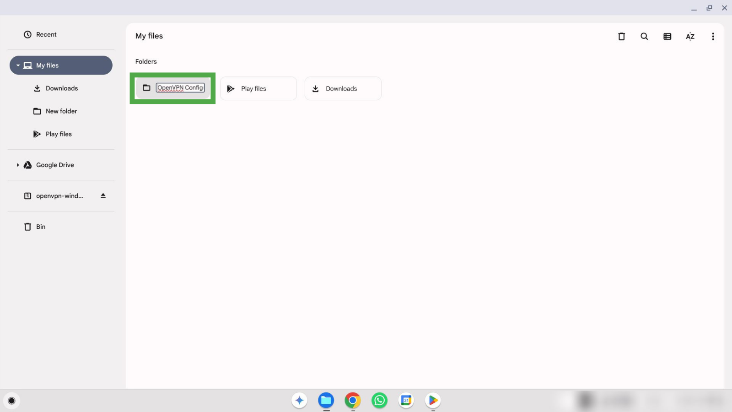Screen dimensions: 732x412
Task: Open Recent in the sidebar
Action: click(61, 35)
